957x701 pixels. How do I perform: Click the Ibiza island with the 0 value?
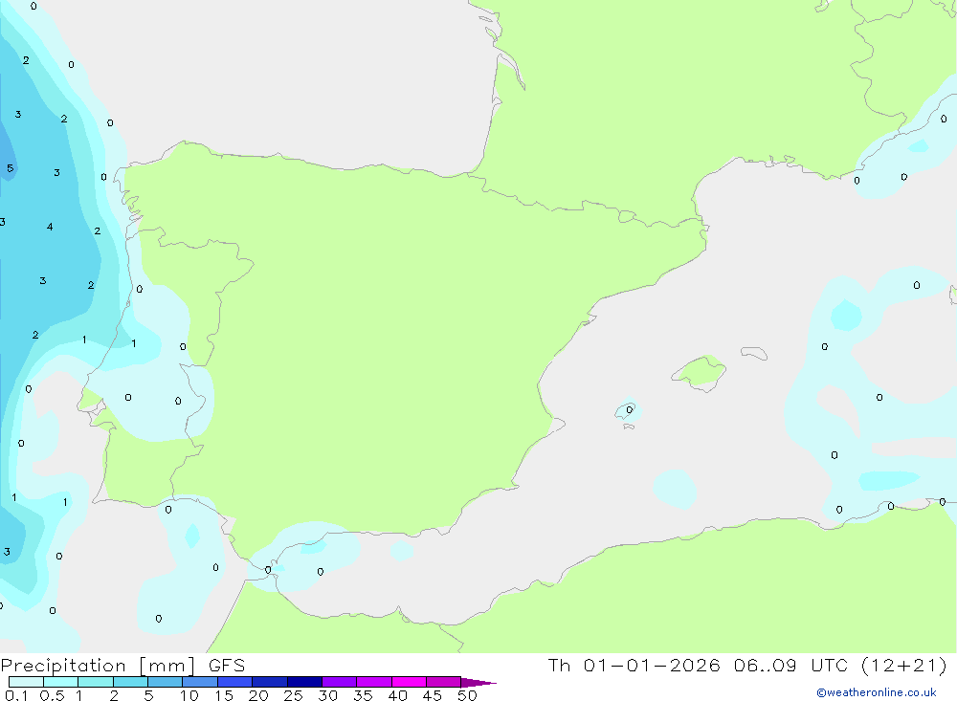[628, 410]
